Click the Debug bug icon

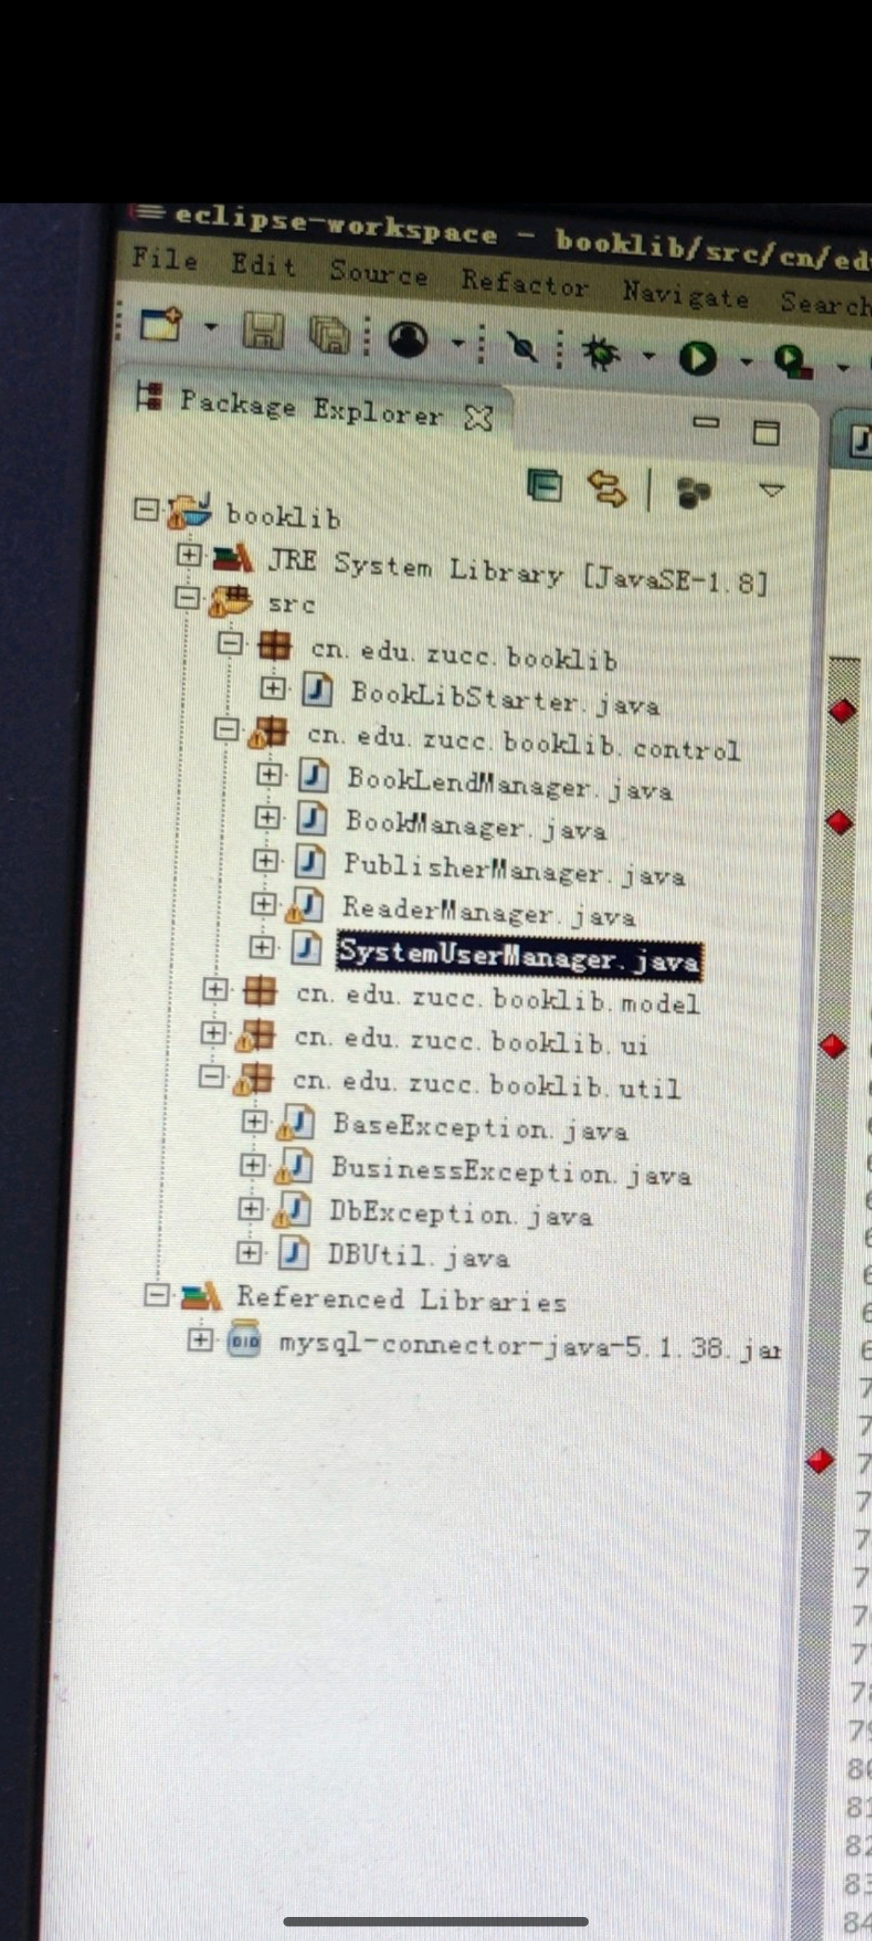click(602, 353)
